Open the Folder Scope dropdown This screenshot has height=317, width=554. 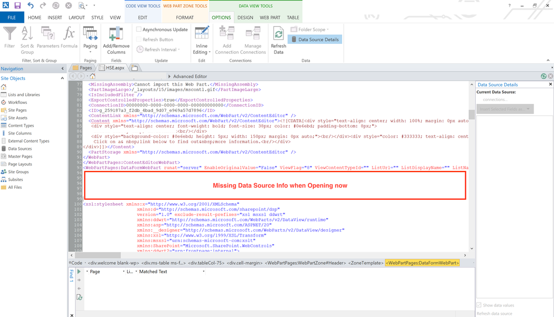[x=310, y=29]
